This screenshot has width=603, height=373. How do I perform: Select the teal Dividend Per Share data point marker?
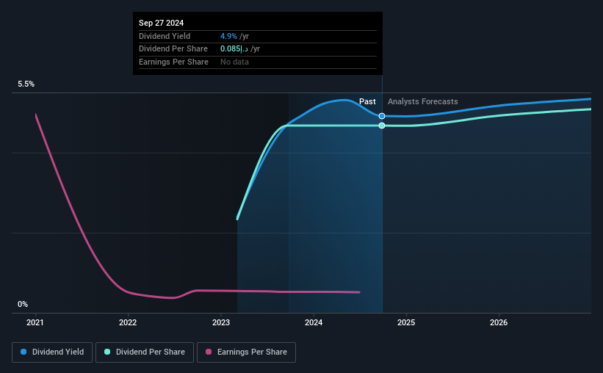coord(382,126)
